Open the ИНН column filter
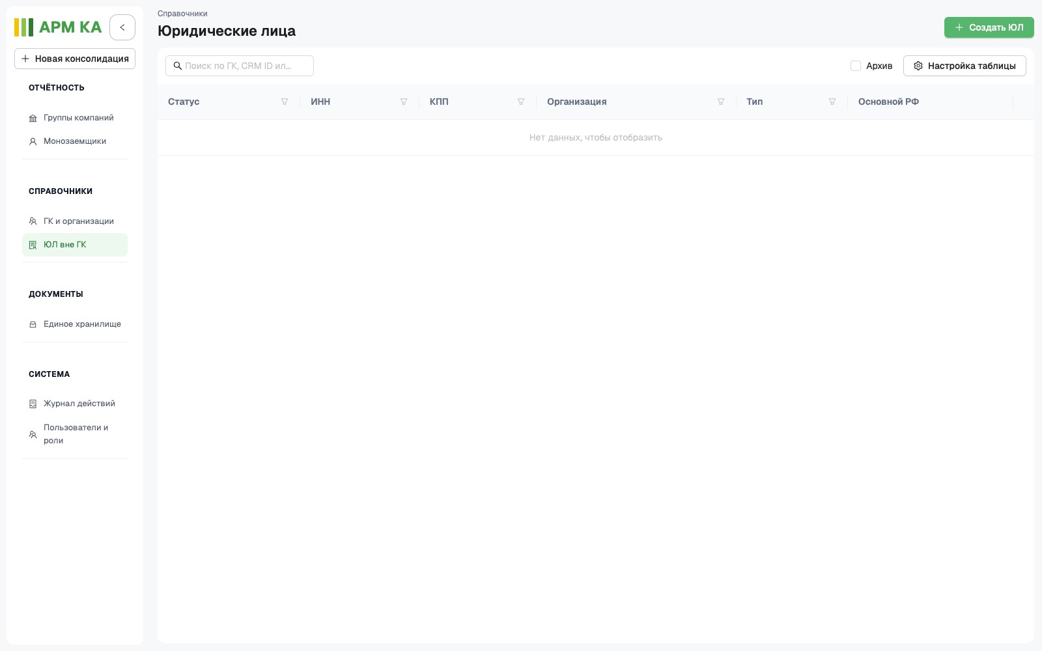The width and height of the screenshot is (1042, 651). [404, 102]
